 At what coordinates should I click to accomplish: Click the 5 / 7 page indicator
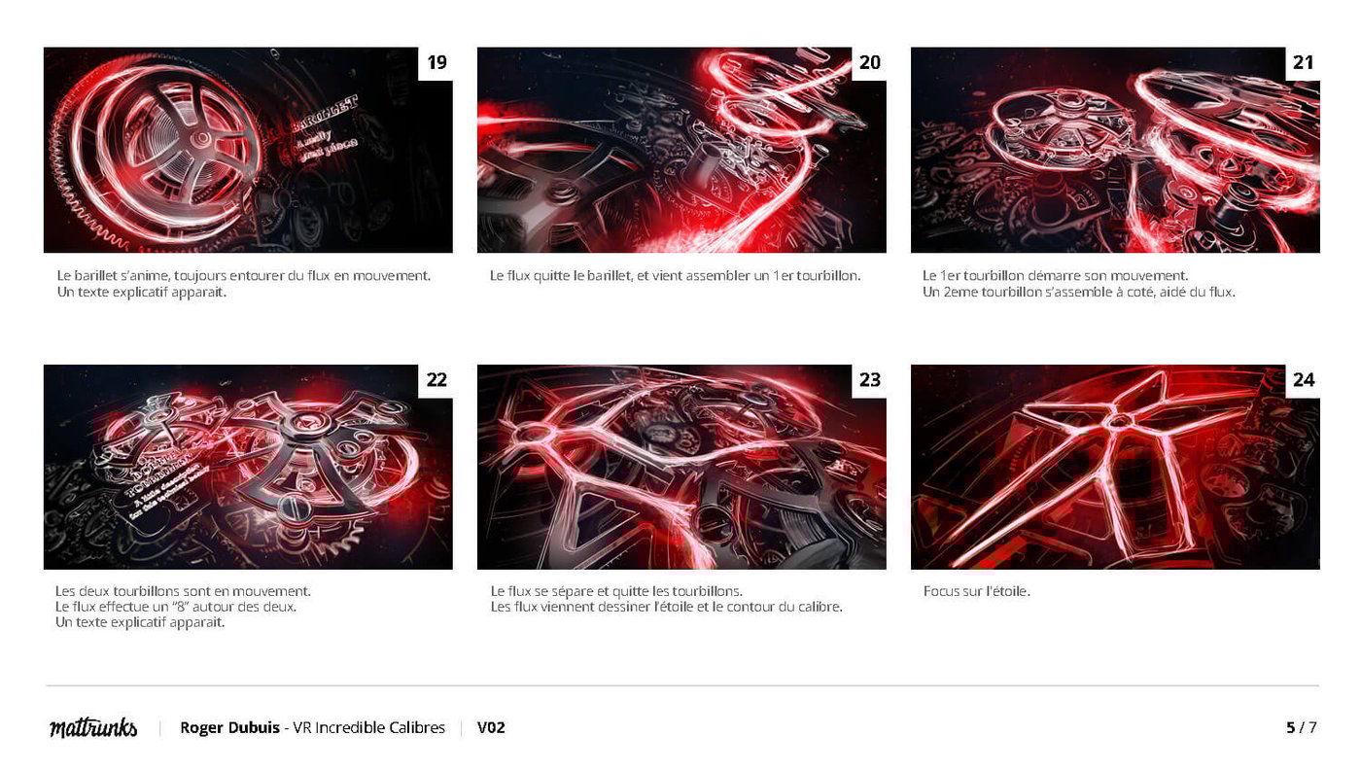(1301, 727)
